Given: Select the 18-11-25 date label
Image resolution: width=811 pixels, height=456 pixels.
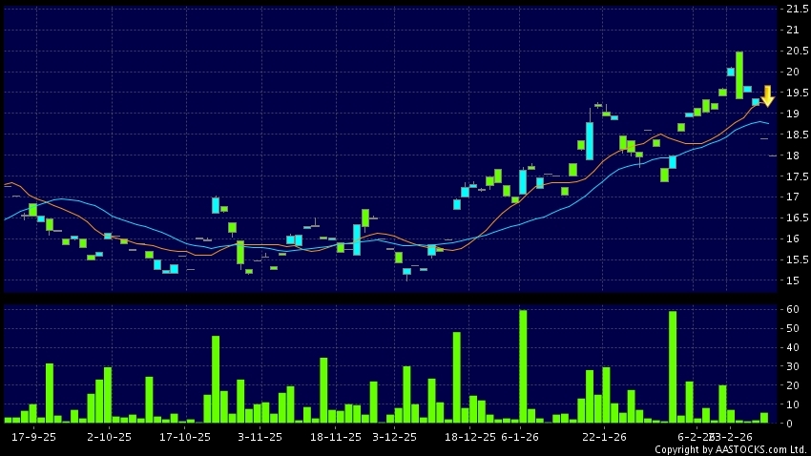Looking at the screenshot, I should [335, 436].
